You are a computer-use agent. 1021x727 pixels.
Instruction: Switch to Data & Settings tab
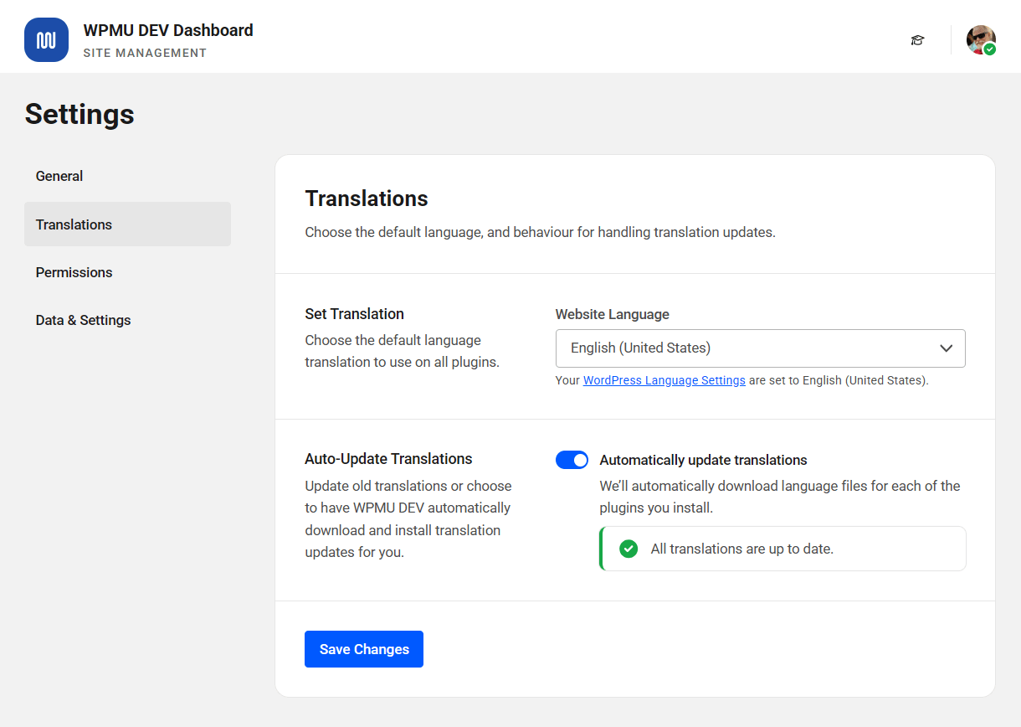127,320
